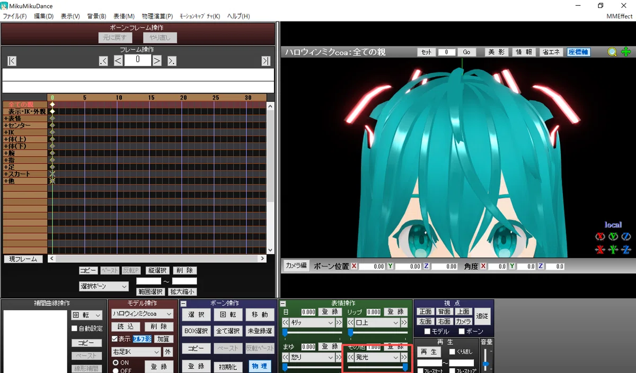Step back one frame with the < button

pyautogui.click(x=118, y=61)
